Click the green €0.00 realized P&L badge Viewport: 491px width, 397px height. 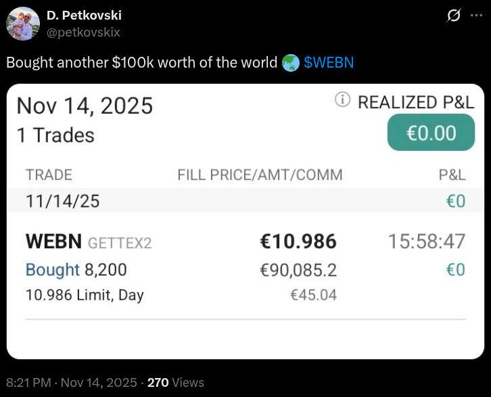tap(431, 133)
